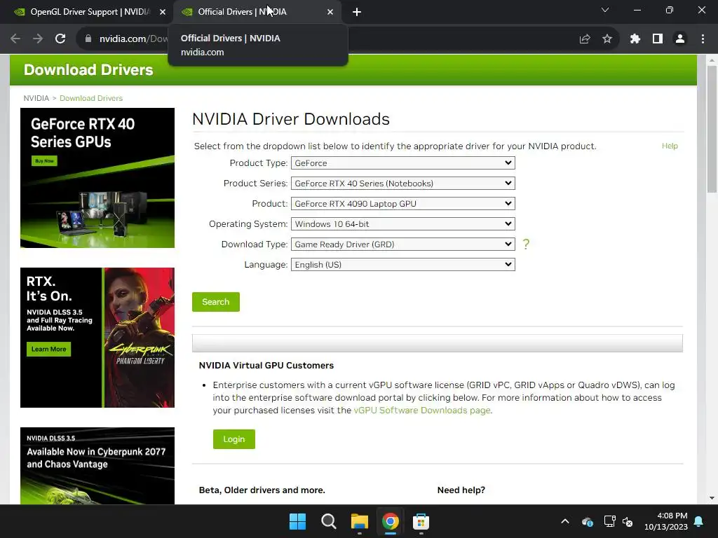The height and width of the screenshot is (538, 718).
Task: Open the Operating System dropdown
Action: pyautogui.click(x=403, y=223)
